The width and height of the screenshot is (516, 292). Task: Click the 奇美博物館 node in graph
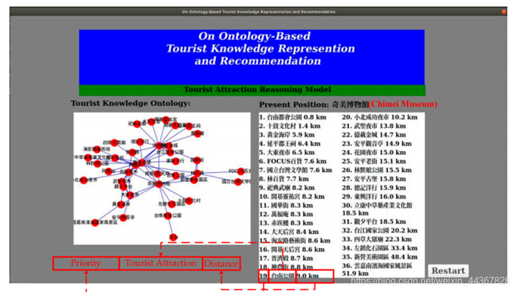point(159,184)
